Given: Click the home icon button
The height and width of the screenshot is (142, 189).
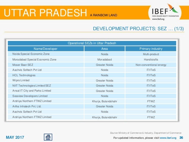Looking at the screenshot, I should (x=48, y=137).
